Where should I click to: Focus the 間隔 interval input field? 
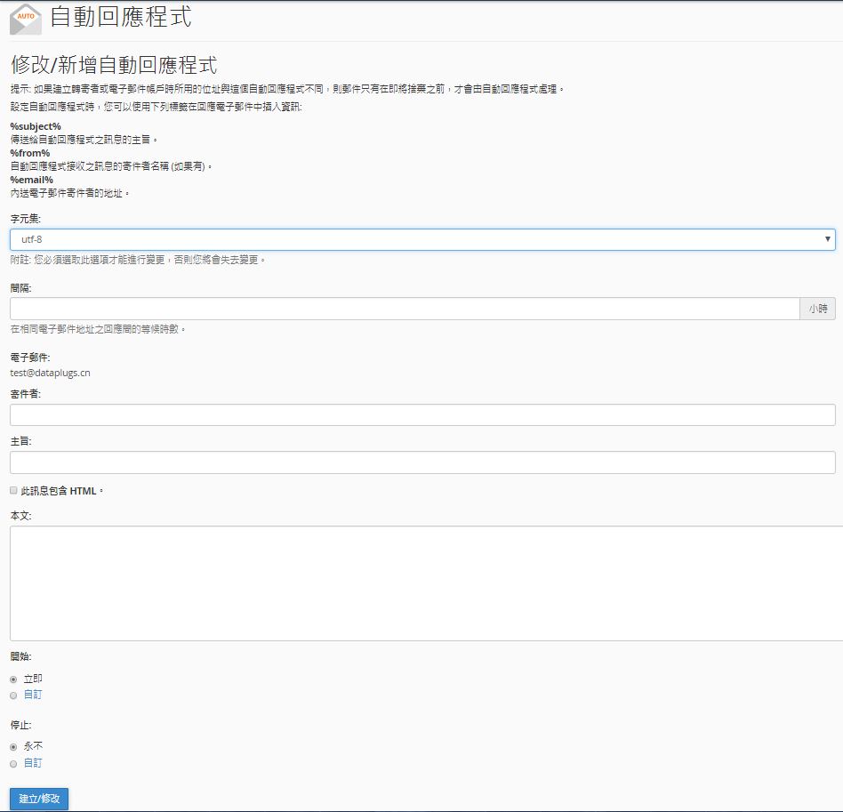(400, 308)
